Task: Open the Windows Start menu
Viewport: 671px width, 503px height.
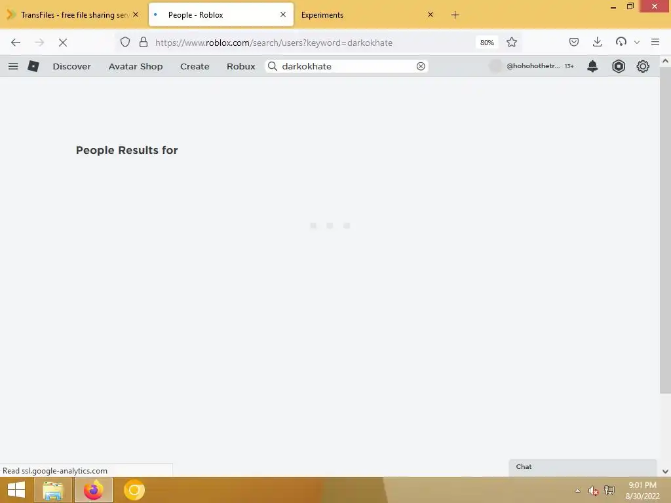Action: click(x=16, y=490)
